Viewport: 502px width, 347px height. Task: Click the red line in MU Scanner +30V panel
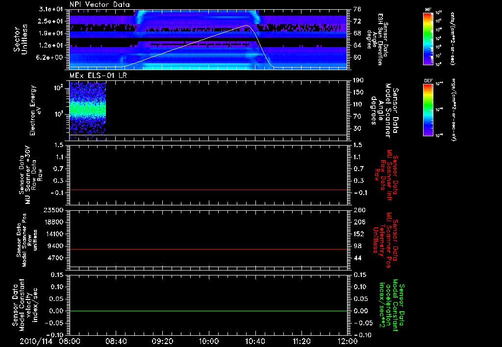click(208, 190)
